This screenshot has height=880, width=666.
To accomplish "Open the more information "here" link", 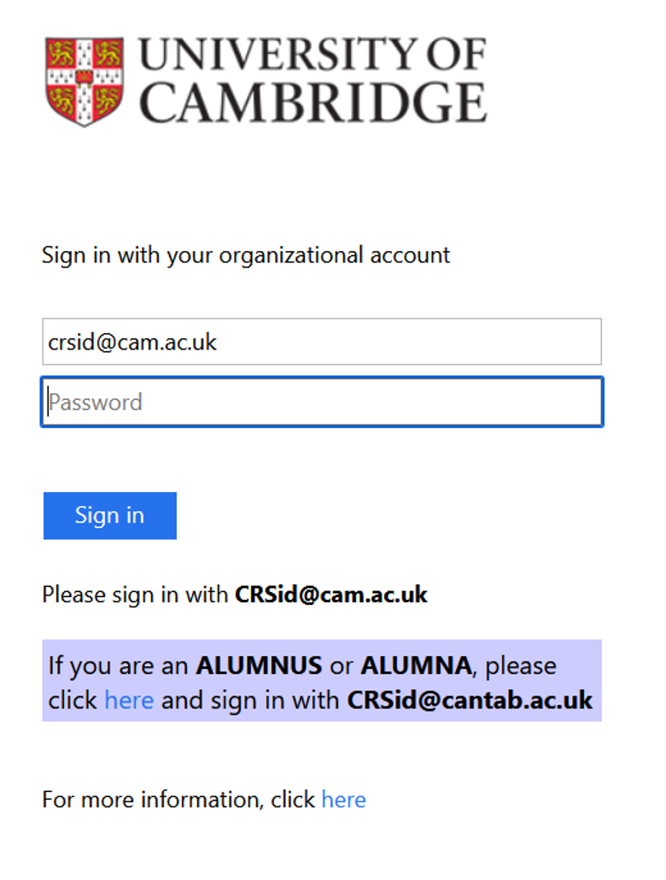I will (x=343, y=800).
